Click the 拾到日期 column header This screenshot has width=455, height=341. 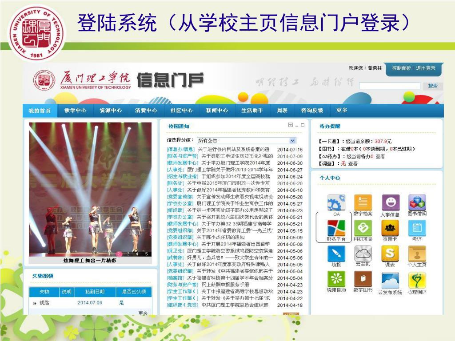coord(95,292)
